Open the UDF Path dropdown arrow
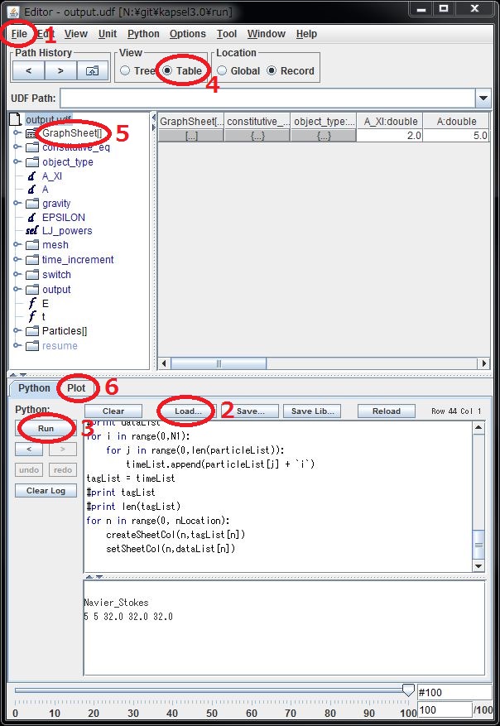The height and width of the screenshot is (726, 500). coord(483,99)
